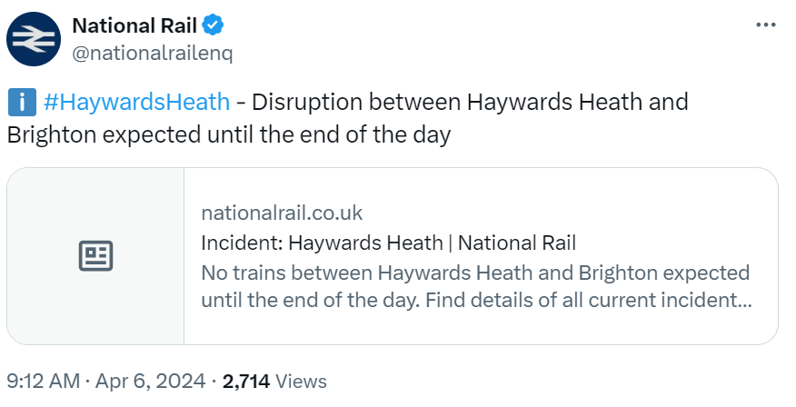Screen dimensions: 796x407
Task: Open the @nationalrailenq handle link
Action: [152, 53]
